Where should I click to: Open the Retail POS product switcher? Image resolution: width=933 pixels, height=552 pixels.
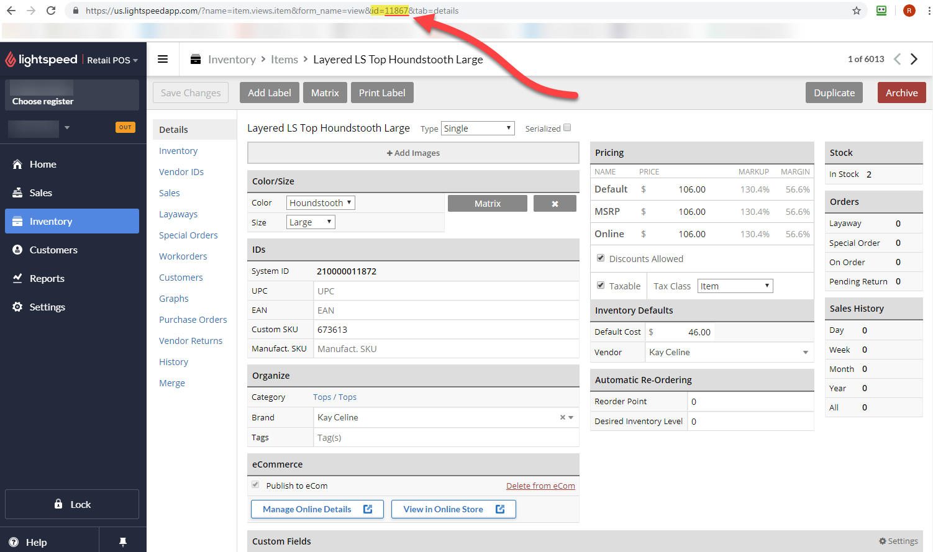(112, 60)
